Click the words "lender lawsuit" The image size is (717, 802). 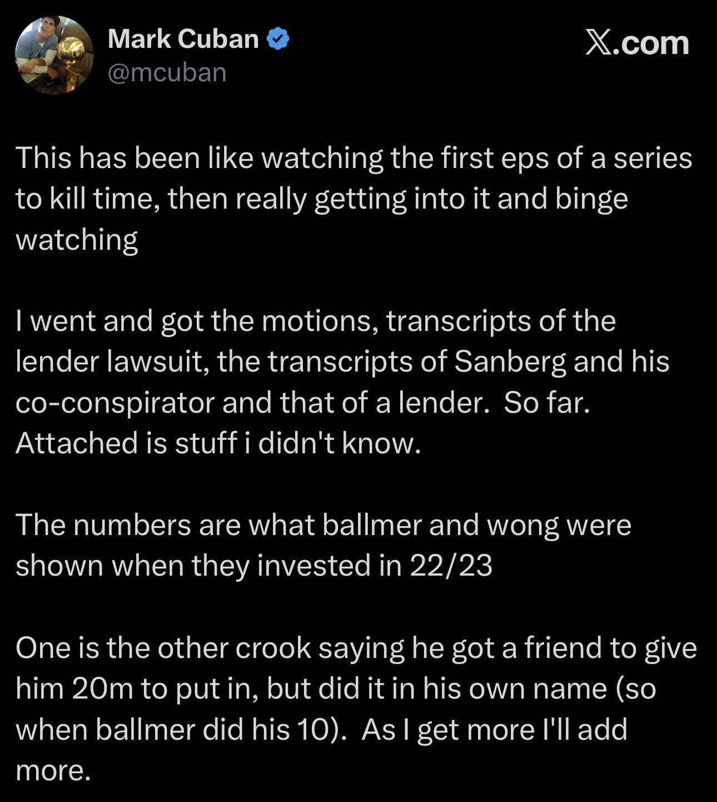click(x=111, y=362)
